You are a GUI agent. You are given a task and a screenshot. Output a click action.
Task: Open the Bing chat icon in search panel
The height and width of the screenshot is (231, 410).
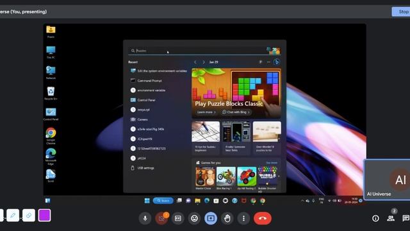[277, 62]
